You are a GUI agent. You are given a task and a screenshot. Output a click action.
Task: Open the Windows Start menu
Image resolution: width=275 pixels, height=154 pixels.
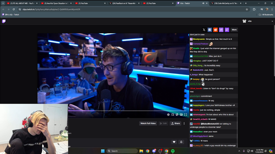click(x=103, y=151)
